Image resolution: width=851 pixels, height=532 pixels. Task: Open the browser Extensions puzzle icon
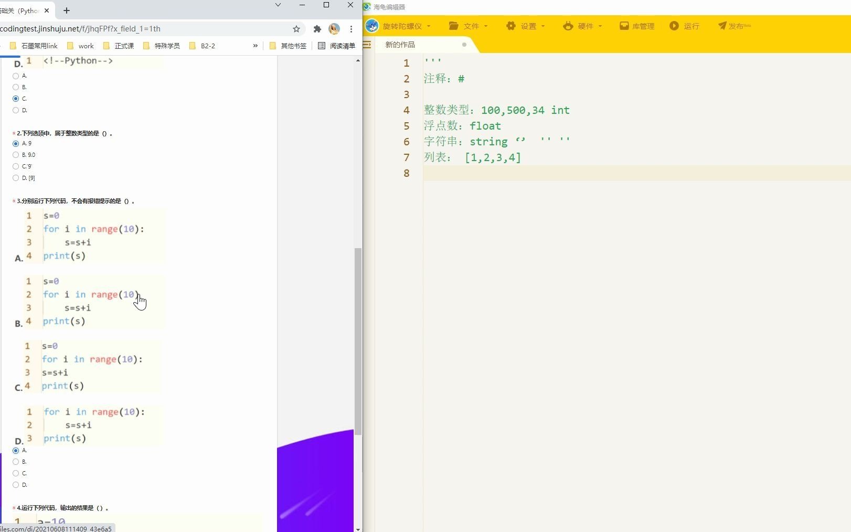point(317,29)
